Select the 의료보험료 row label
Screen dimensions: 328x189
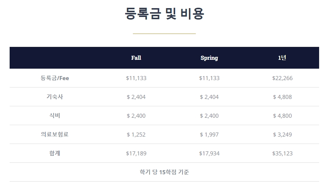54,134
